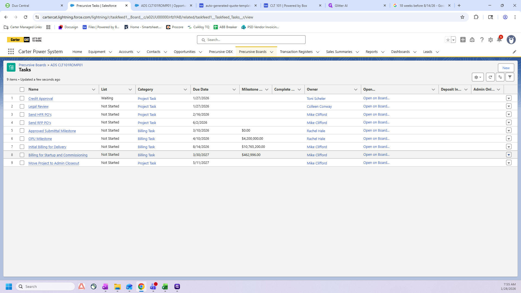Open Salesforce Setup gear icon

[x=490, y=40]
